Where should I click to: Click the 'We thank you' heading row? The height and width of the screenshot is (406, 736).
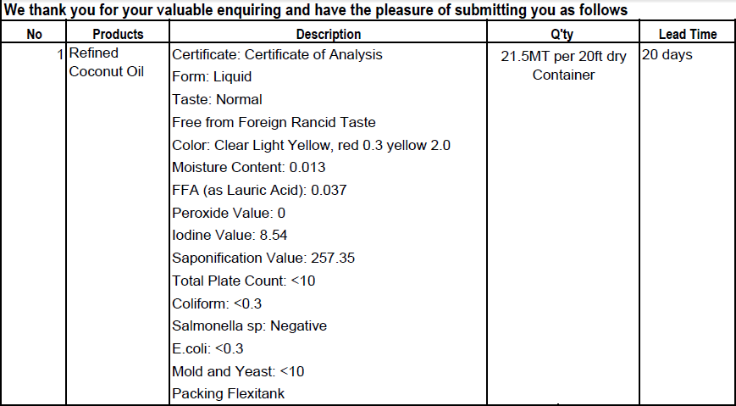(316, 10)
